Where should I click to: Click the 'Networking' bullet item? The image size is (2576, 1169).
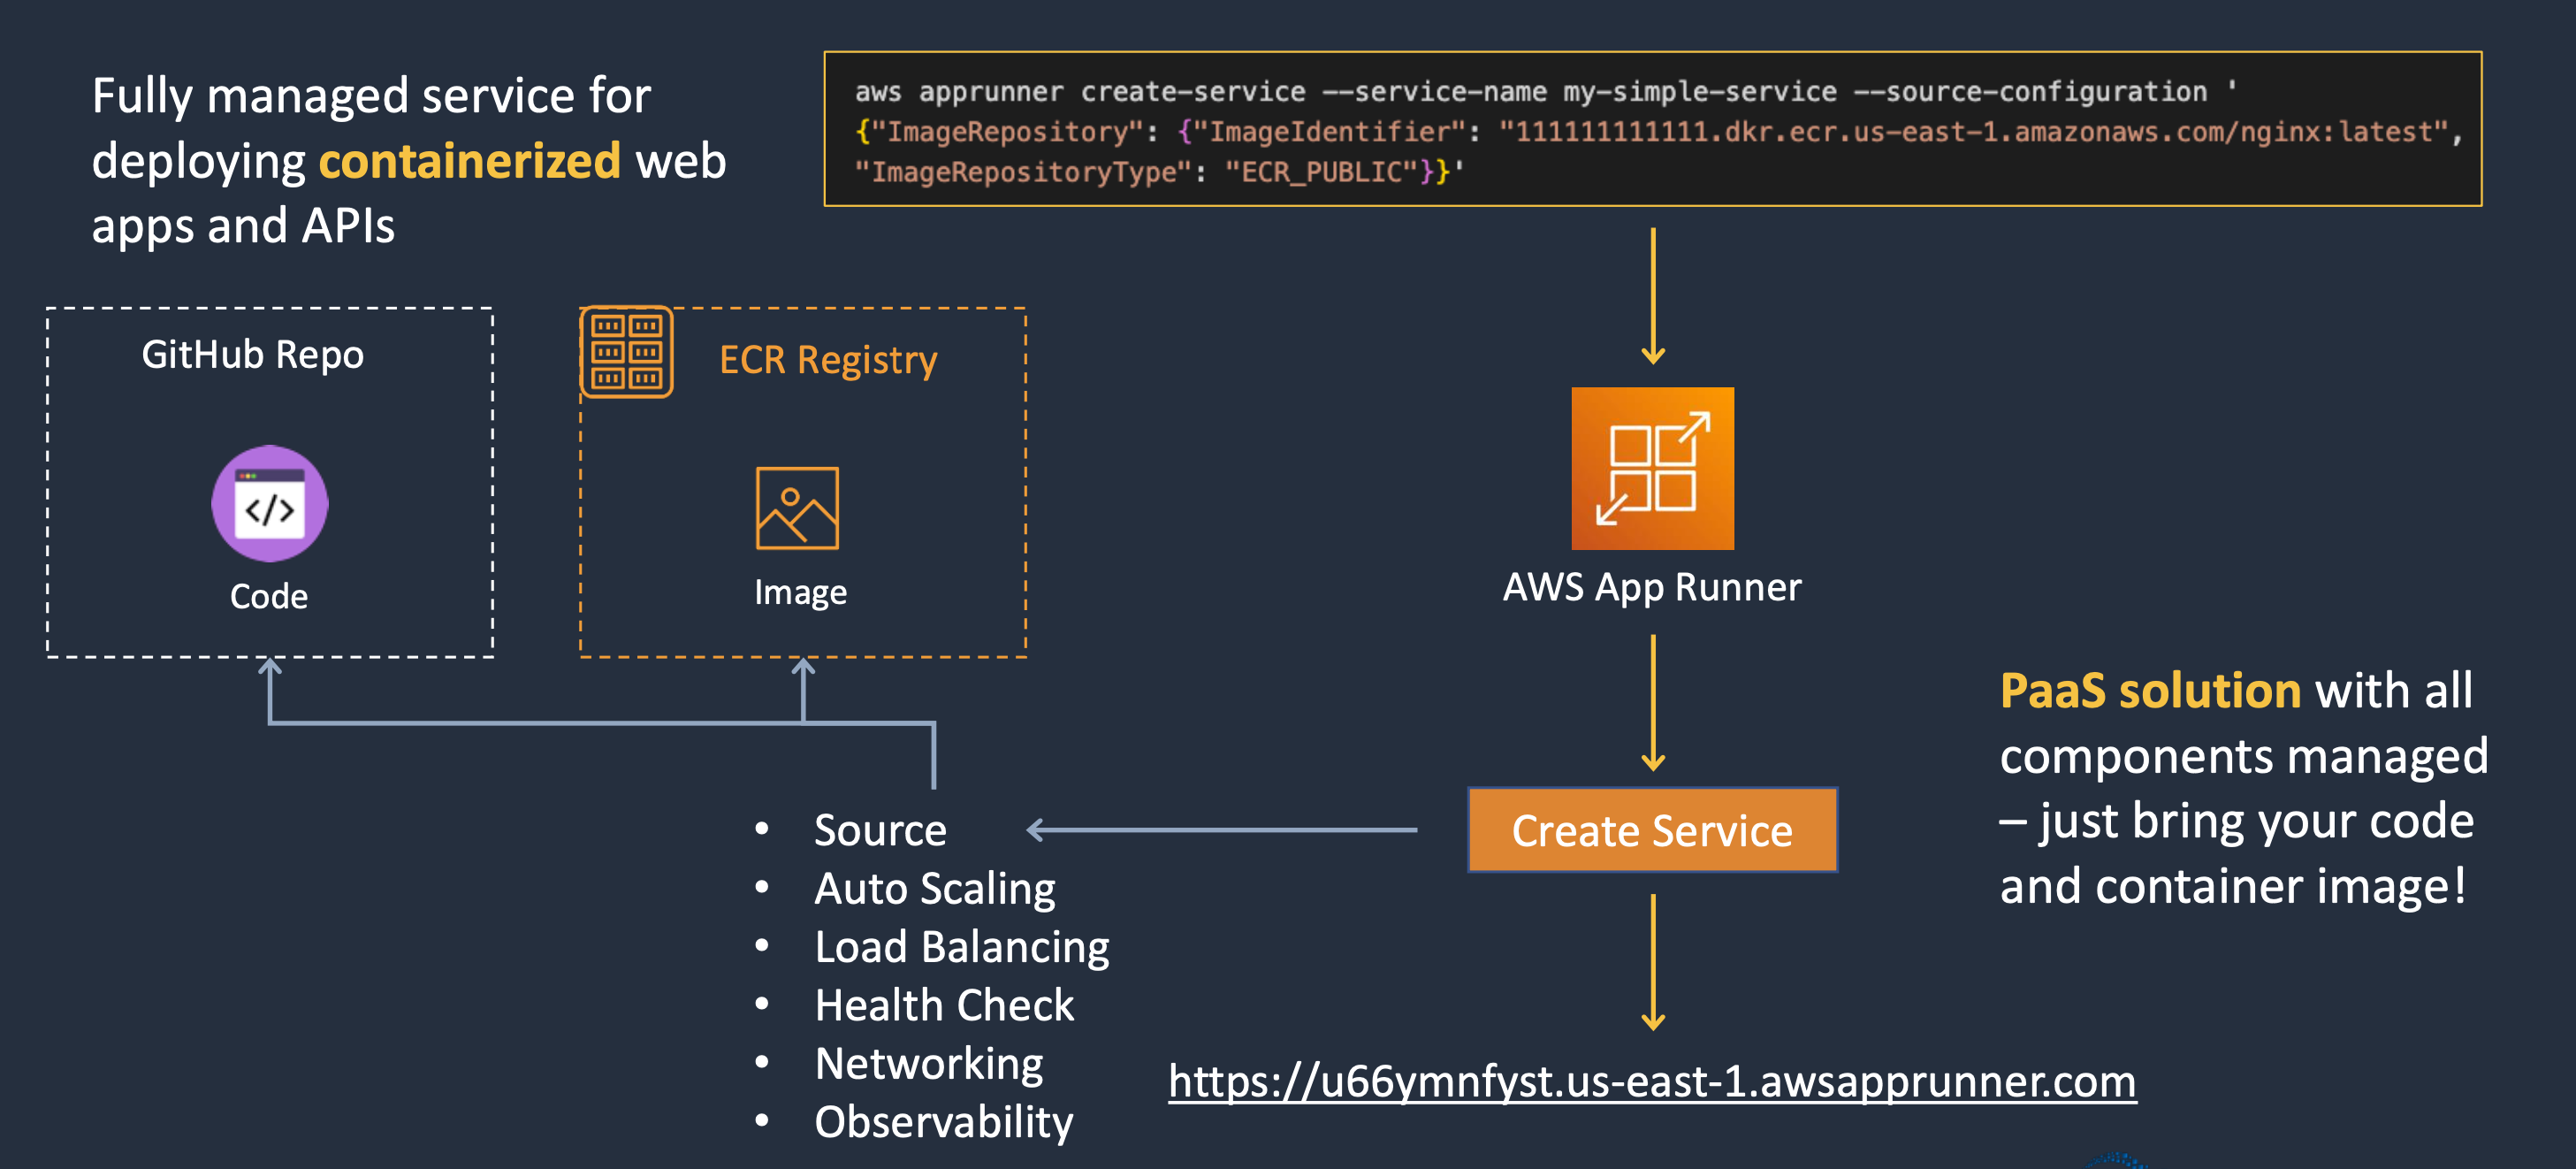pyautogui.click(x=929, y=1063)
